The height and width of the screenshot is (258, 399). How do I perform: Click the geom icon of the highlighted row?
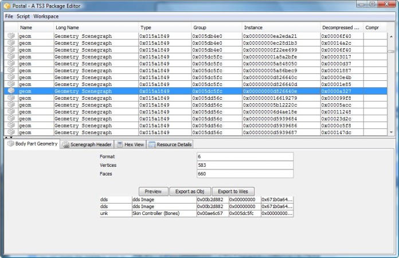10,91
